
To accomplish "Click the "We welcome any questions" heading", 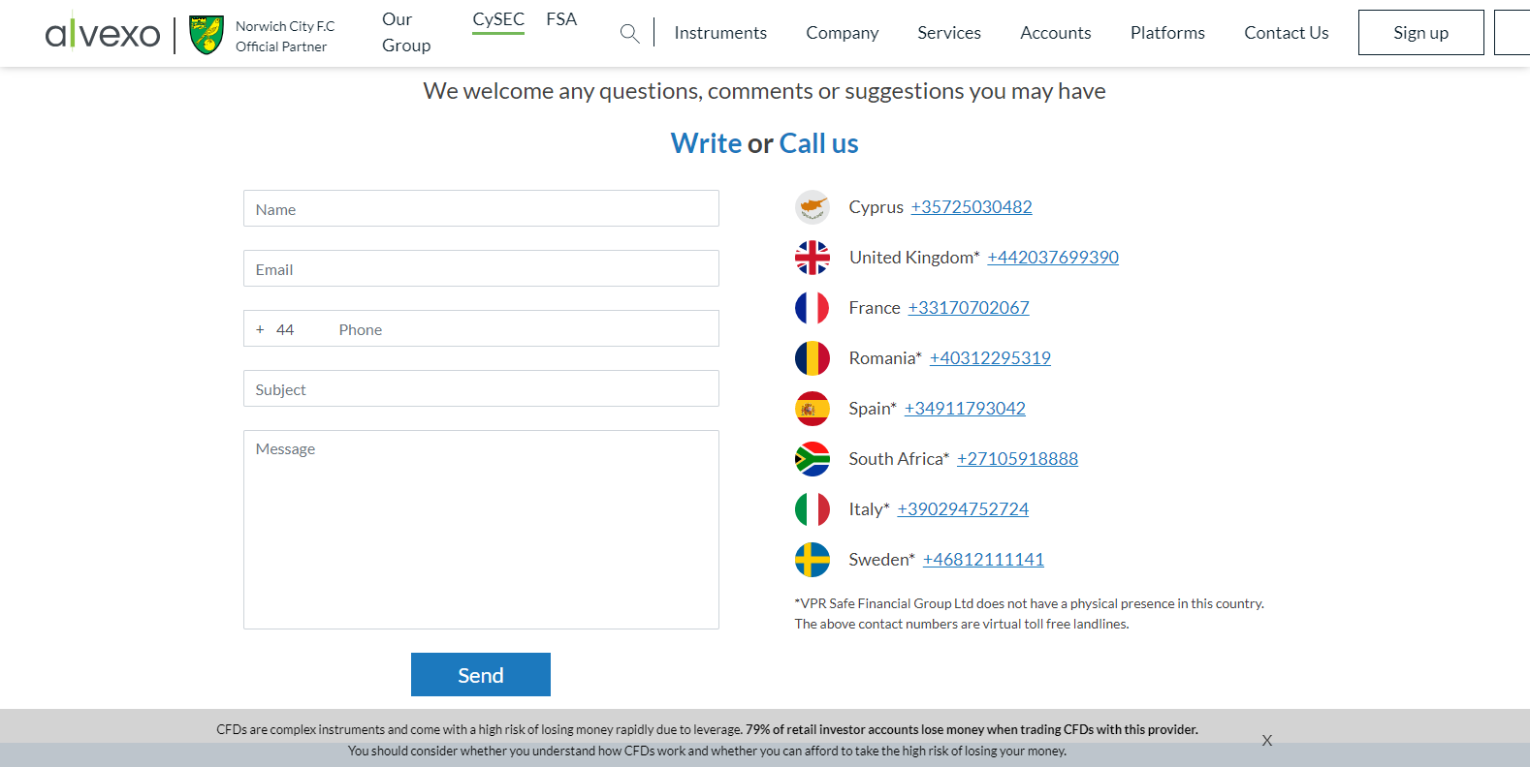I will pos(764,91).
